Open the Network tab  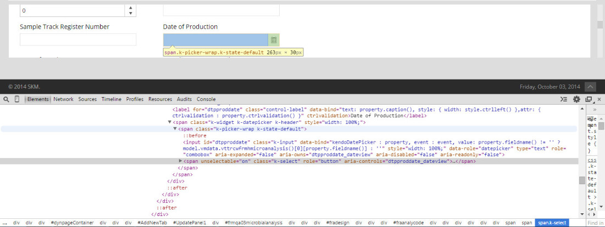(63, 99)
